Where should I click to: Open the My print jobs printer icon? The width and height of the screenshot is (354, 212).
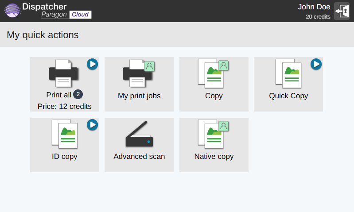pyautogui.click(x=137, y=73)
